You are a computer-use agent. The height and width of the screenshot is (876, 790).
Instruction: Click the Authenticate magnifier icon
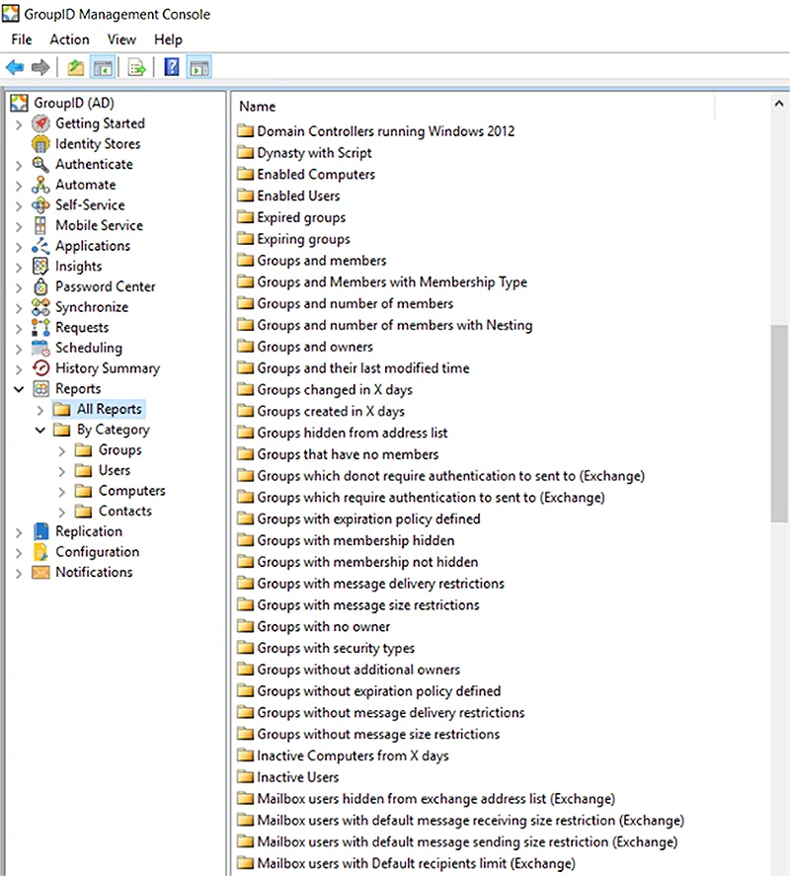coord(40,164)
